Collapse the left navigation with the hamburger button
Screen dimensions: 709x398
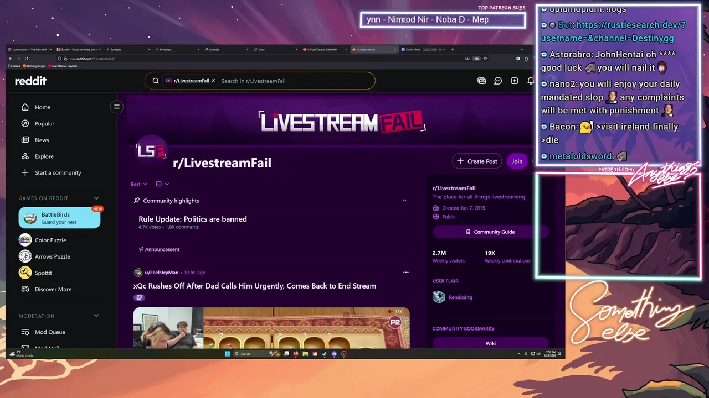point(116,107)
